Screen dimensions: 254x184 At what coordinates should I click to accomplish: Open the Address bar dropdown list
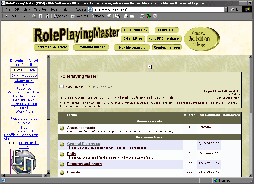tap(226, 9)
